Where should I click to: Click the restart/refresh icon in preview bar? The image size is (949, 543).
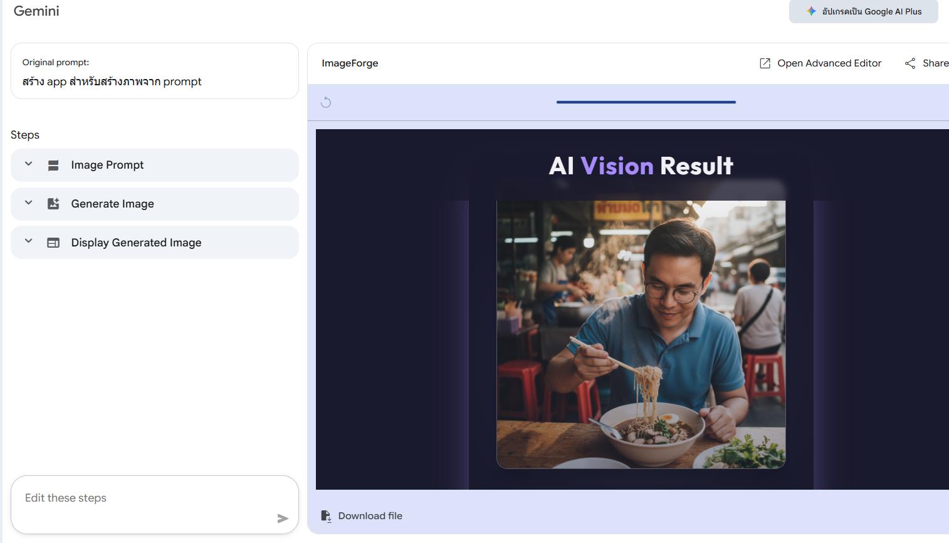(x=326, y=102)
